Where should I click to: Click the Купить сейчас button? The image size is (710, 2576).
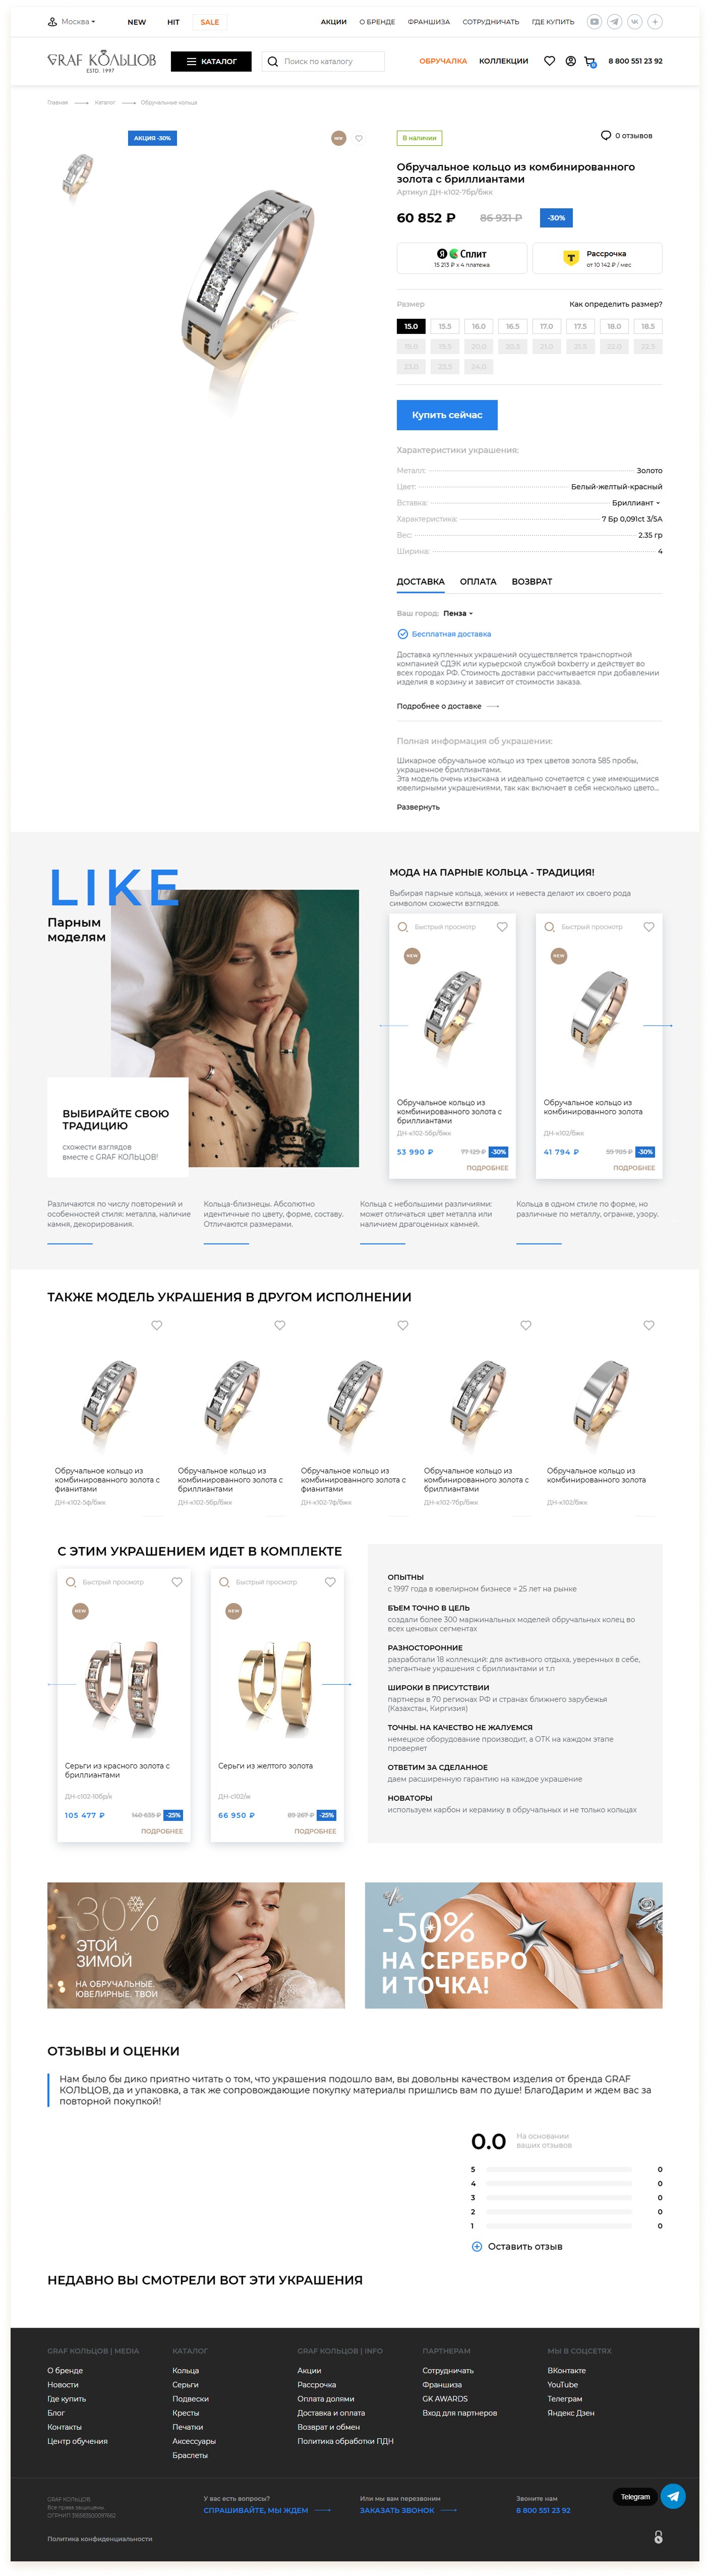click(x=447, y=415)
